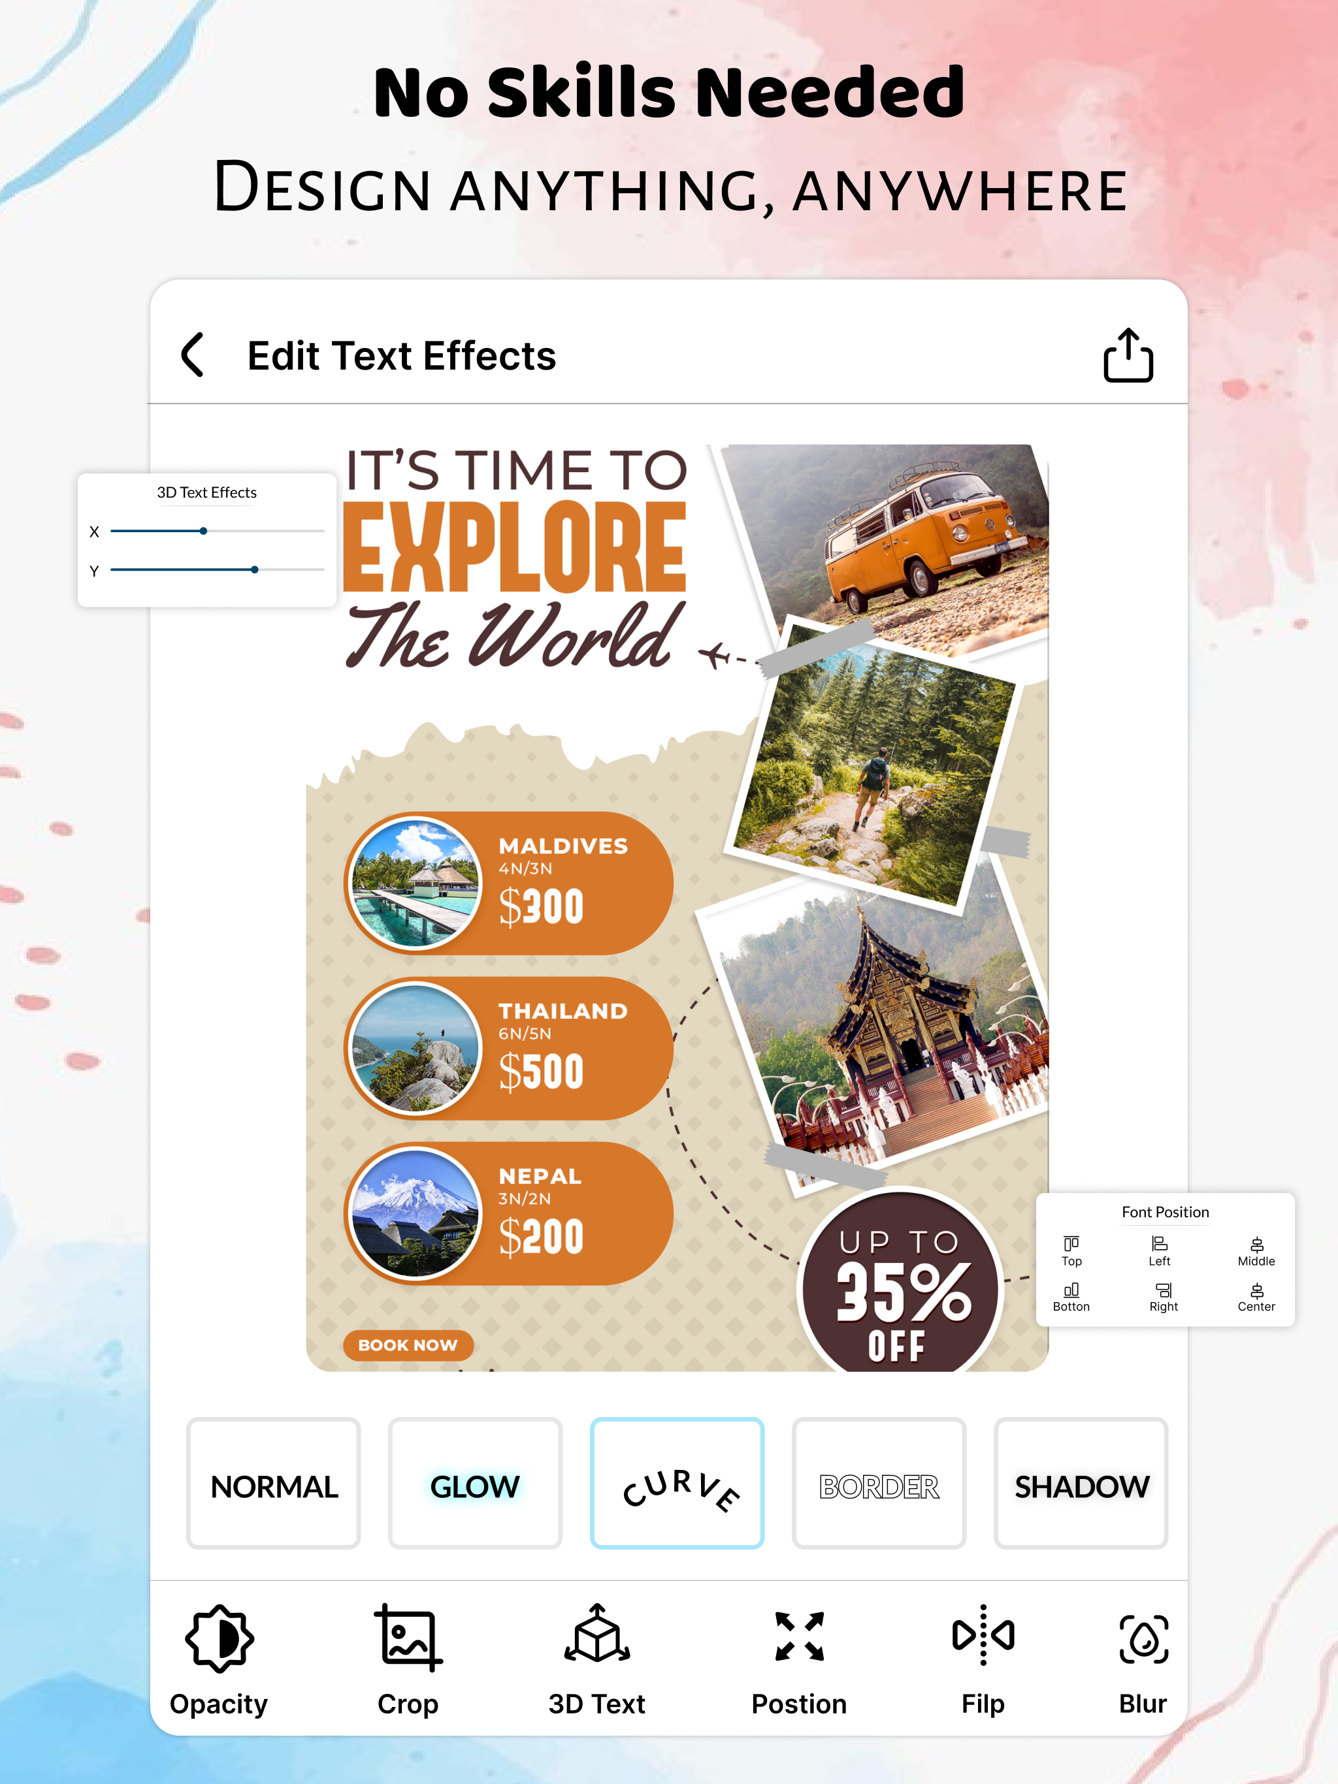
Task: Open the Blur tool
Action: click(x=1143, y=1660)
